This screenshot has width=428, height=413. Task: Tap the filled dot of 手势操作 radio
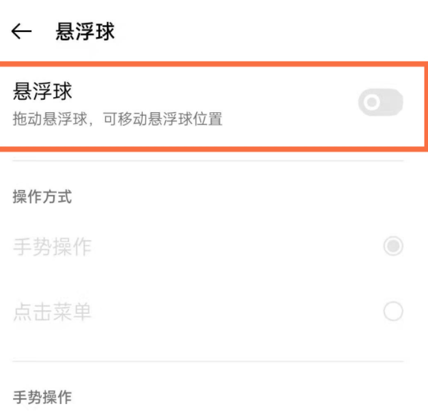coord(392,246)
